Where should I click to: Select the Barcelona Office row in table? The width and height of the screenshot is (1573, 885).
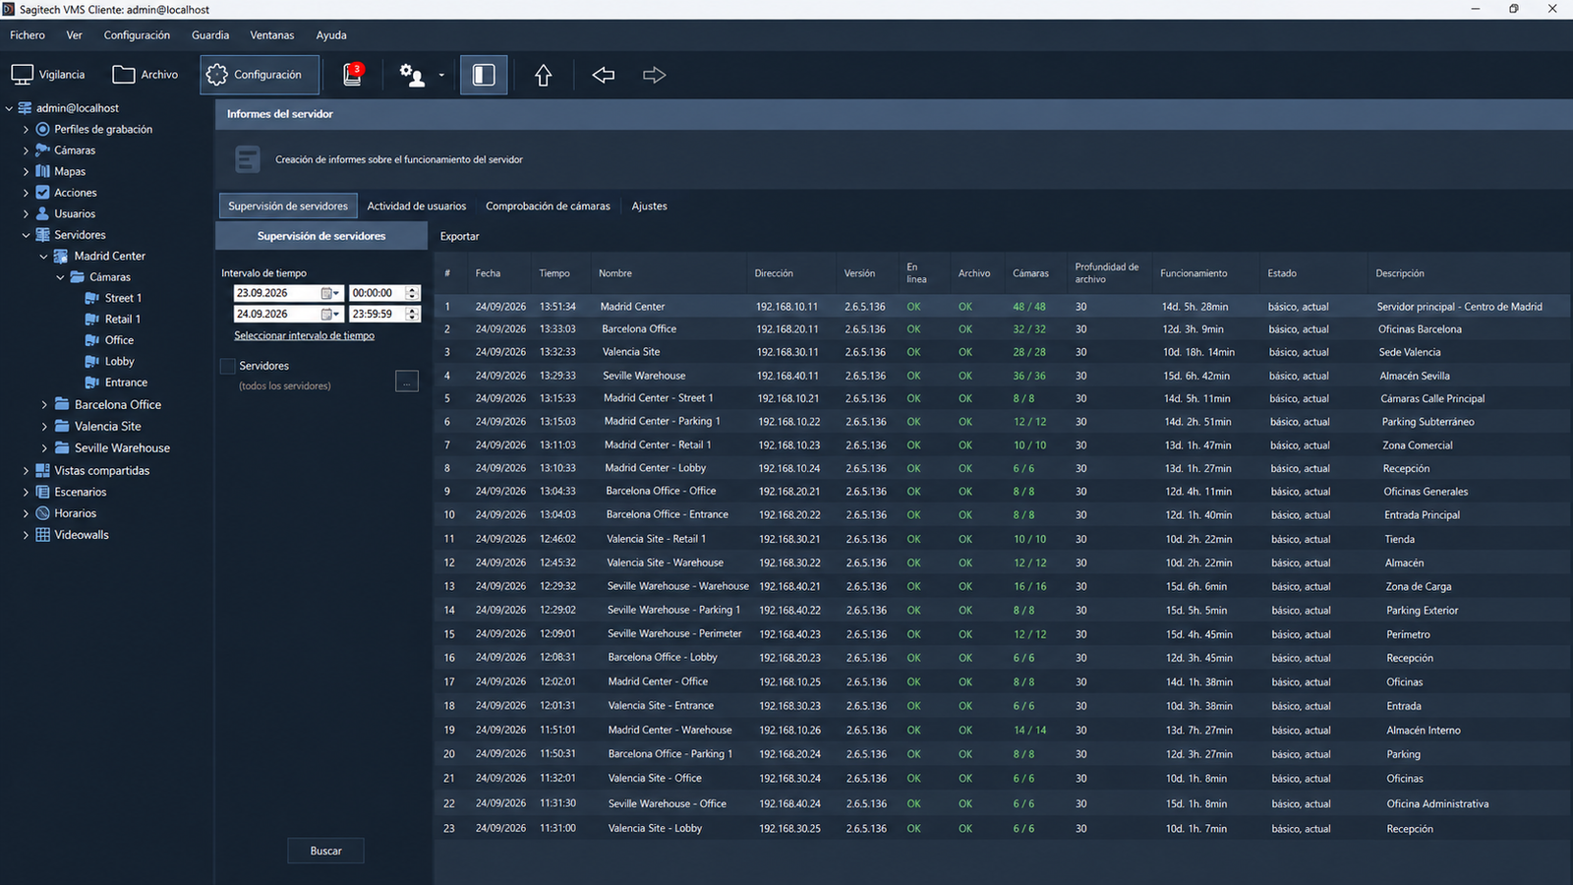point(1002,329)
